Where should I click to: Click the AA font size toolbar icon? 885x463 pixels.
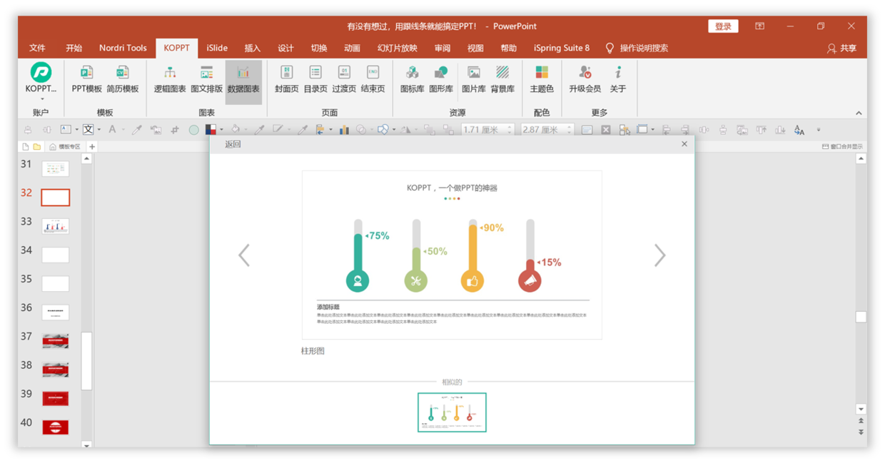(x=799, y=130)
